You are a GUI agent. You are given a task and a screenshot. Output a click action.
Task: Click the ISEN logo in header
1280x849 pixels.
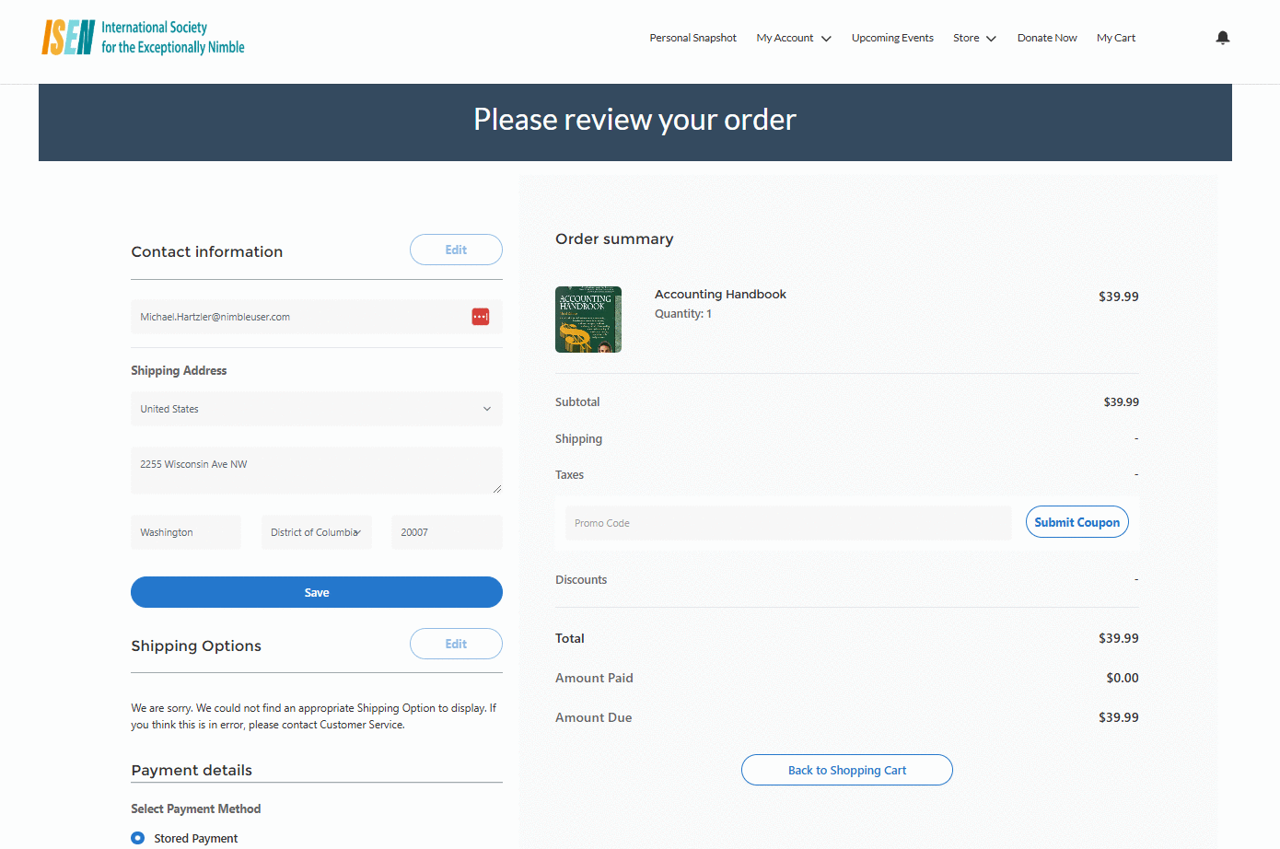coord(143,38)
